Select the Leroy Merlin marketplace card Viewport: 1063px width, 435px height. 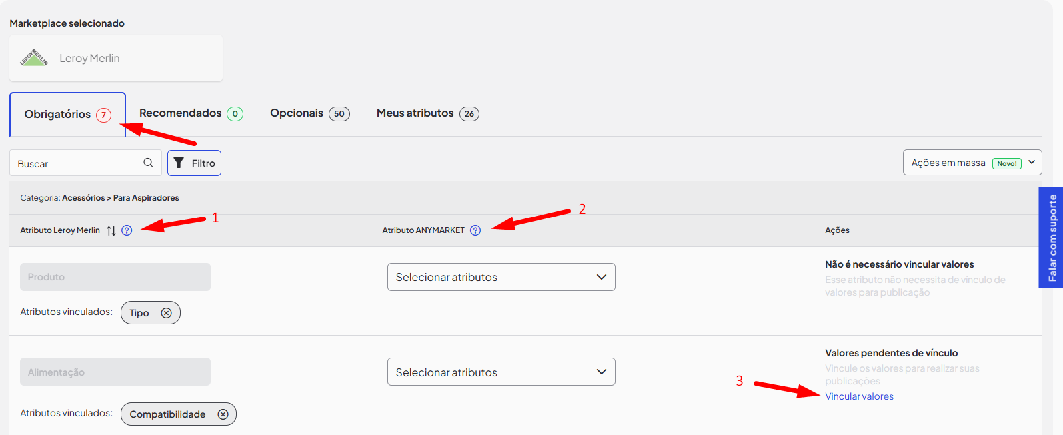click(116, 59)
